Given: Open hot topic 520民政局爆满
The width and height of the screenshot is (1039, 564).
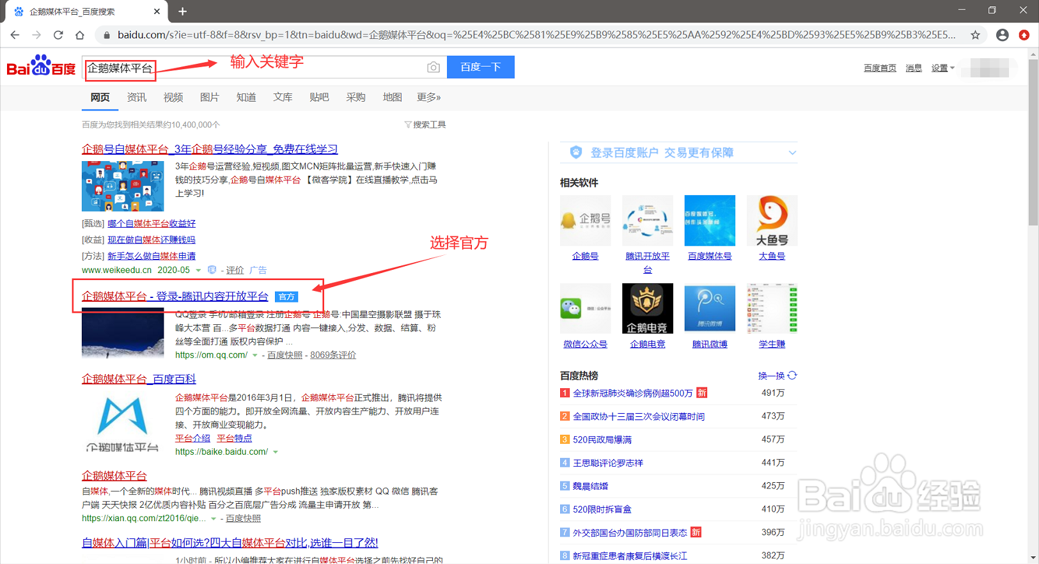Looking at the screenshot, I should click(602, 440).
